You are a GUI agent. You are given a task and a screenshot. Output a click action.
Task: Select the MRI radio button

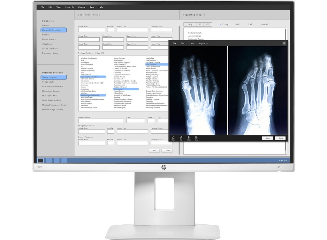(x=235, y=24)
